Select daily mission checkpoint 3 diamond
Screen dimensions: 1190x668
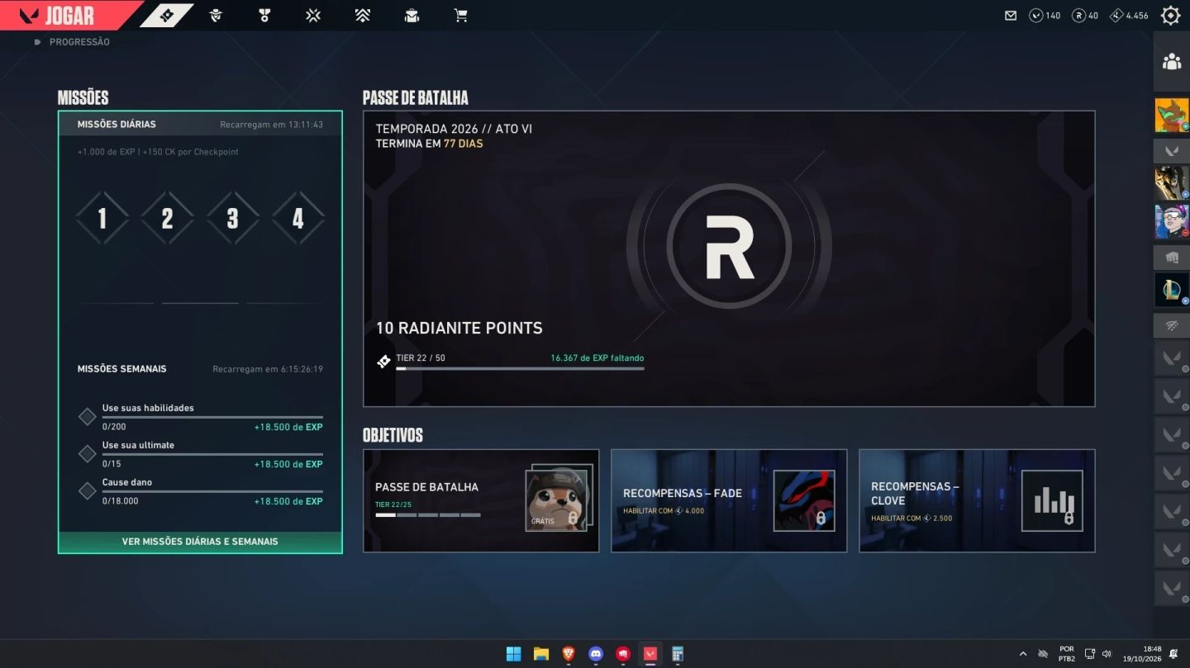click(233, 218)
